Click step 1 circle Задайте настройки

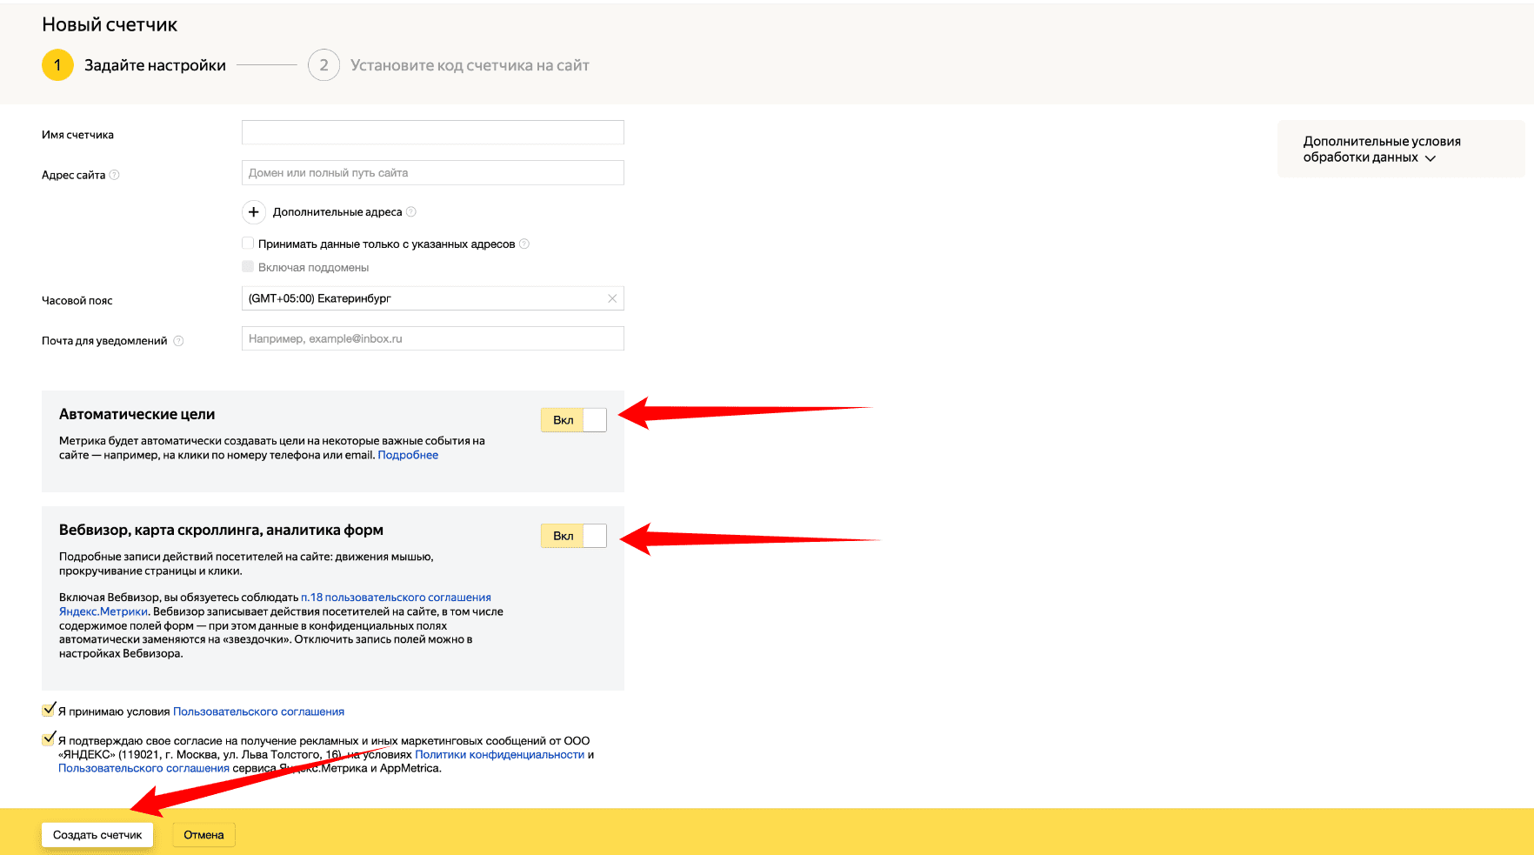pos(57,65)
